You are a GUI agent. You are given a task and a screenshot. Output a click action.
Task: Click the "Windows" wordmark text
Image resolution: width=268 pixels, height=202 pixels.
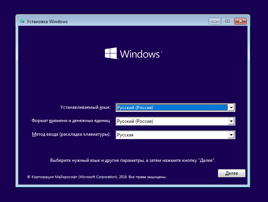click(140, 54)
